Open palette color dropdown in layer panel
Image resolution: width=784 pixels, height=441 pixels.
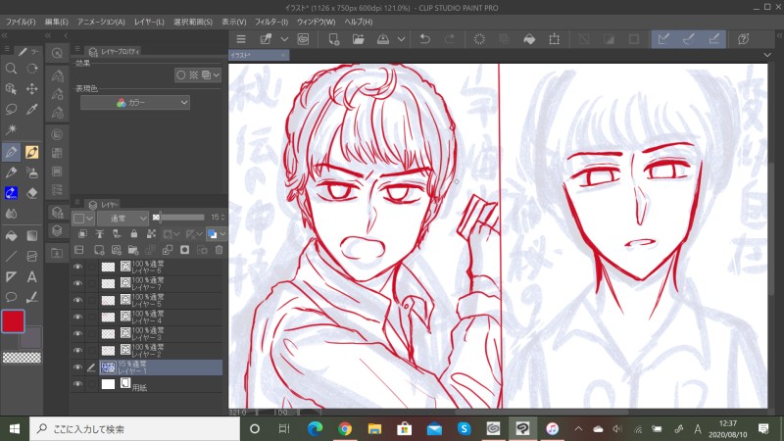pos(83,218)
